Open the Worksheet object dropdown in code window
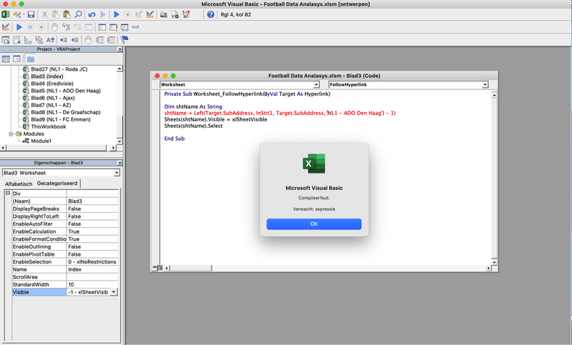This screenshot has height=345, width=572. [316, 84]
